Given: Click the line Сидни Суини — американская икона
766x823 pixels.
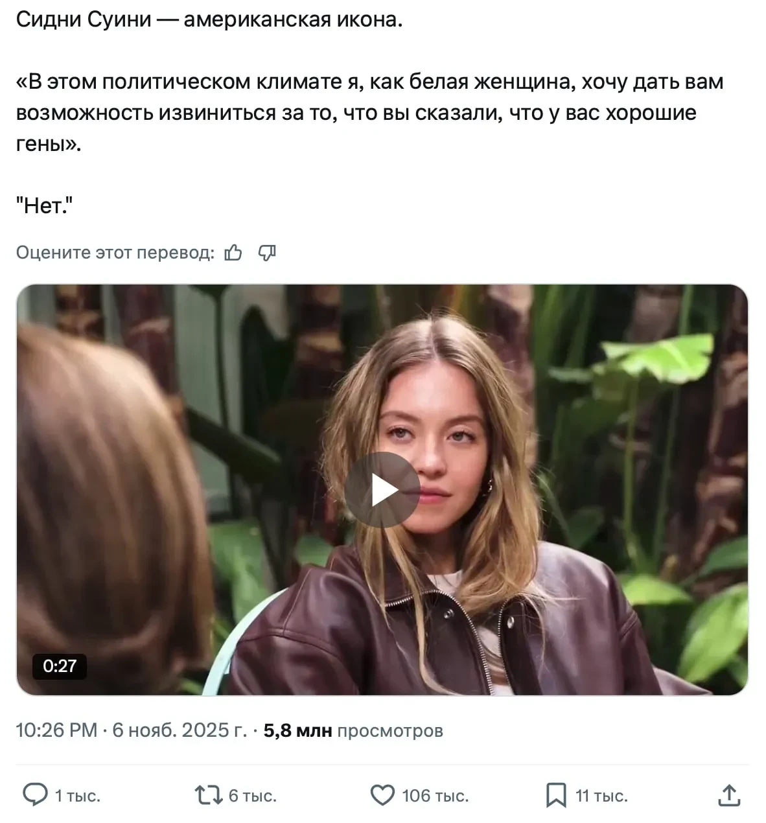Looking at the screenshot, I should tap(209, 19).
